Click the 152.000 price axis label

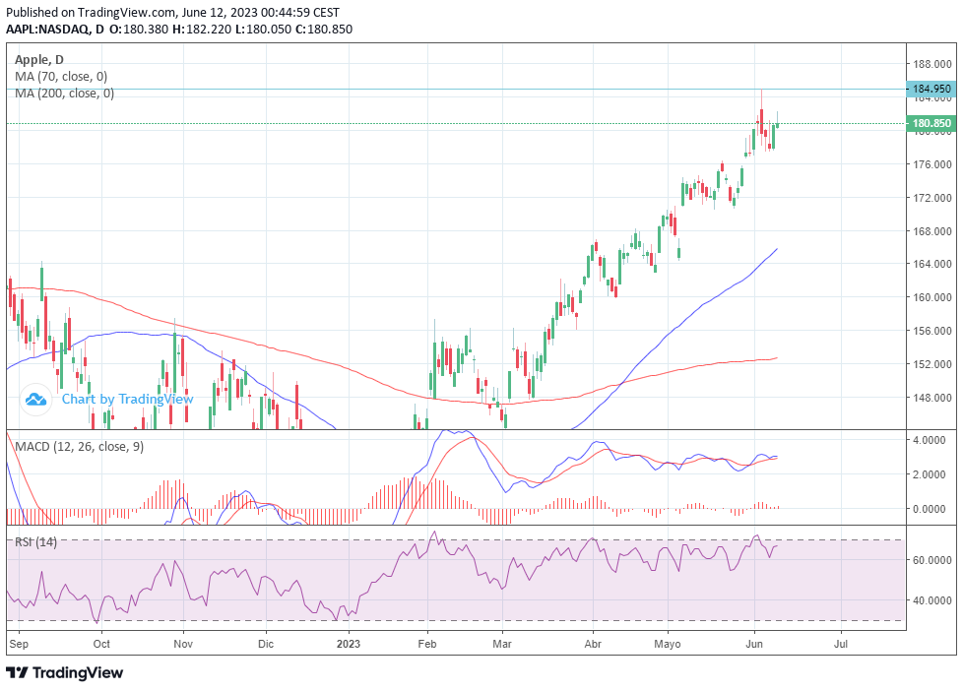(x=932, y=364)
